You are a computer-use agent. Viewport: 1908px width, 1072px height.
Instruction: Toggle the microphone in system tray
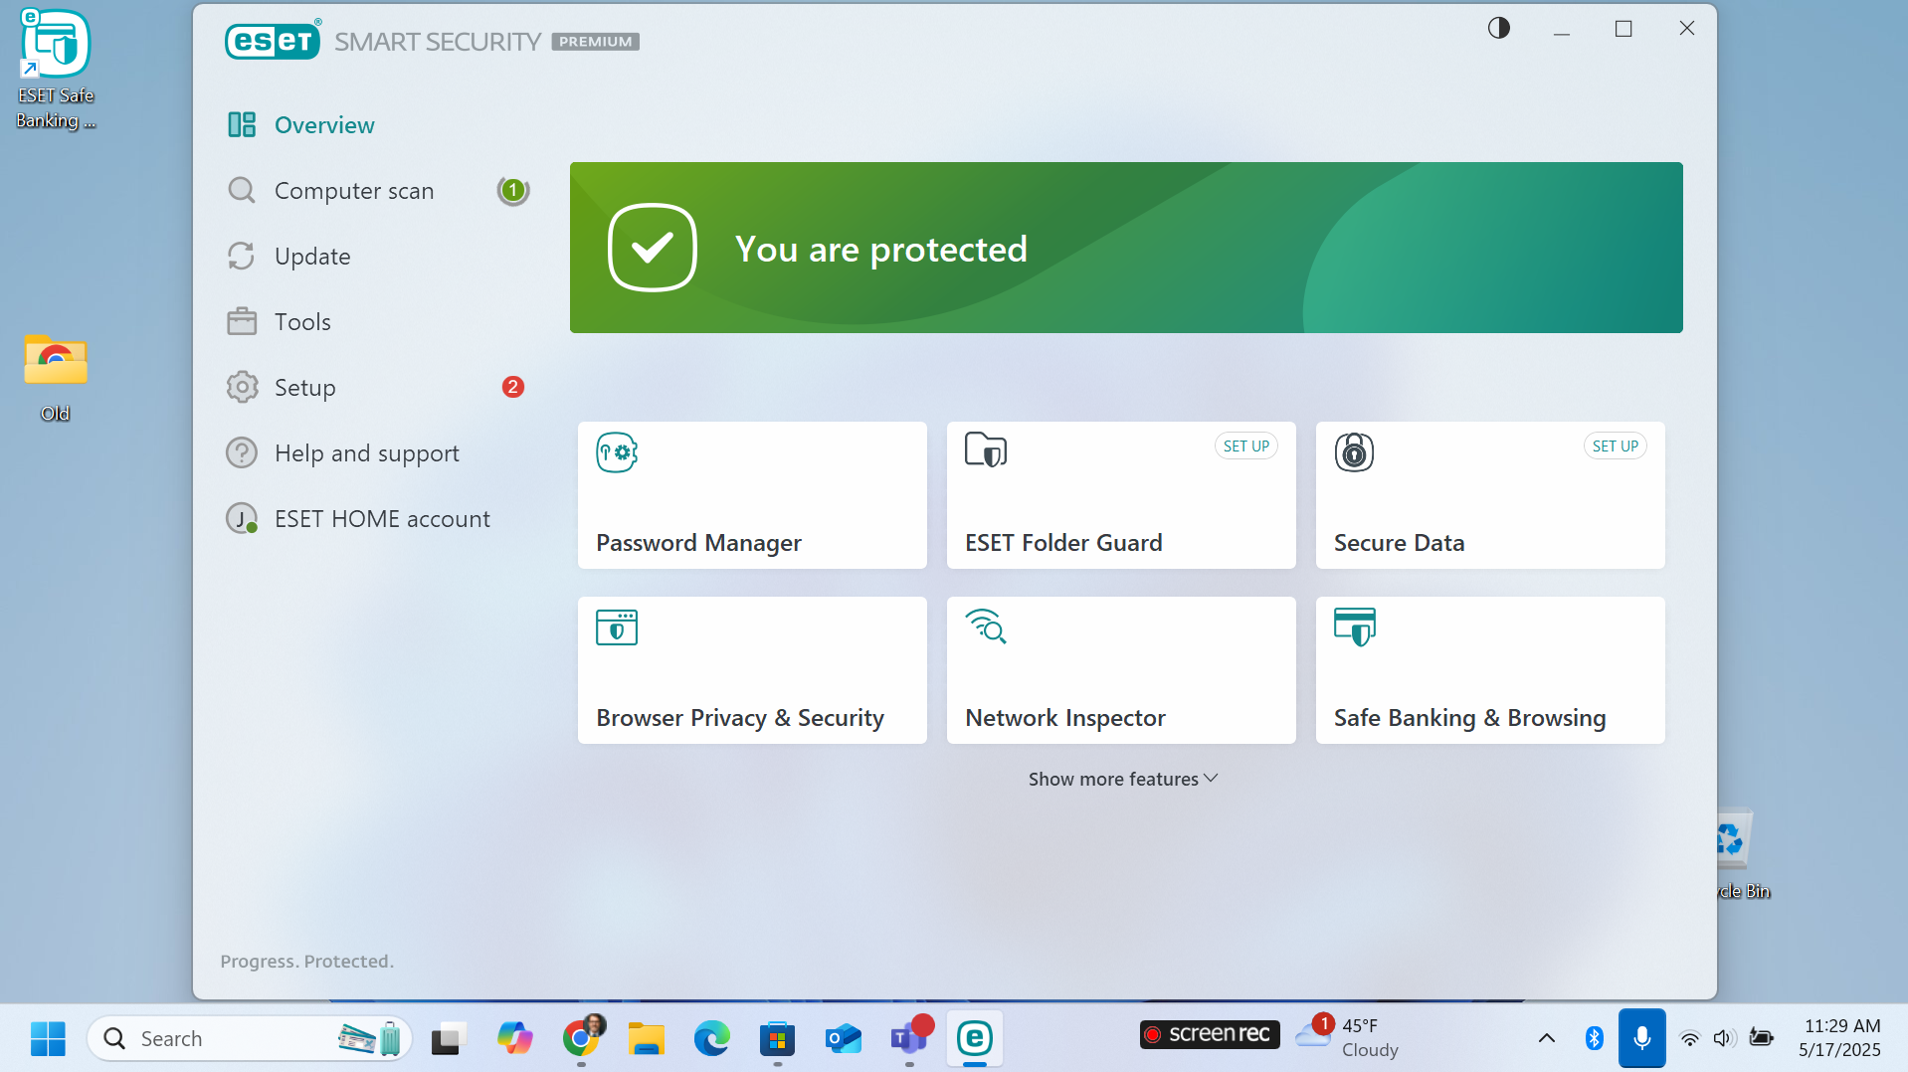(1641, 1038)
